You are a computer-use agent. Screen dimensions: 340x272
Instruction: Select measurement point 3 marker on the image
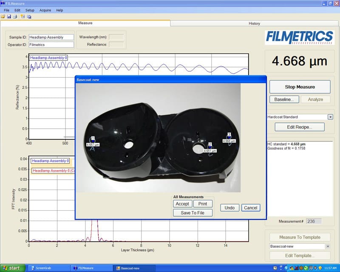pos(229,136)
